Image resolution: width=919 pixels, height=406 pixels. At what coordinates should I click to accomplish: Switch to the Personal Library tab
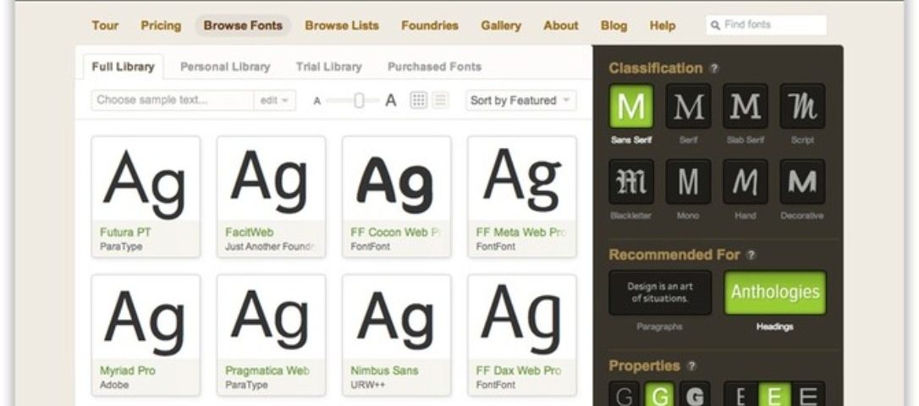(225, 67)
